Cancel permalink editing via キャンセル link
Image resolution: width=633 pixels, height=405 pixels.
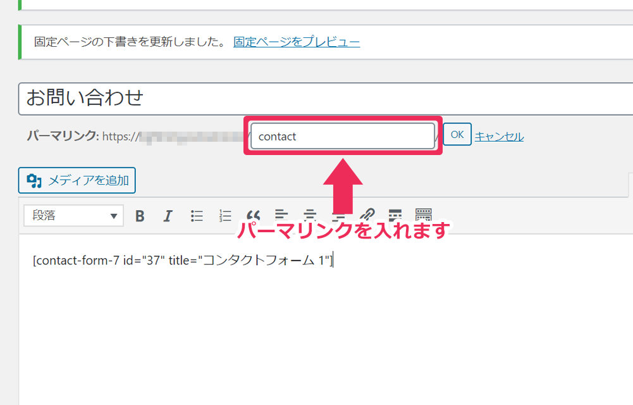499,136
